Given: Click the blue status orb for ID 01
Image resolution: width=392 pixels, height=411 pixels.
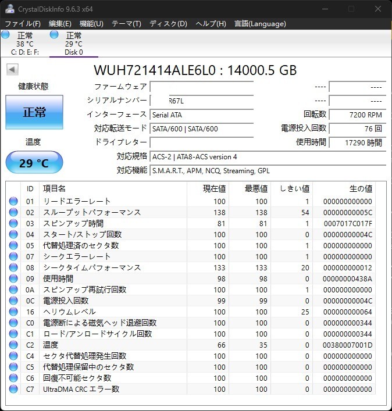Looking at the screenshot, I should coord(13,201).
